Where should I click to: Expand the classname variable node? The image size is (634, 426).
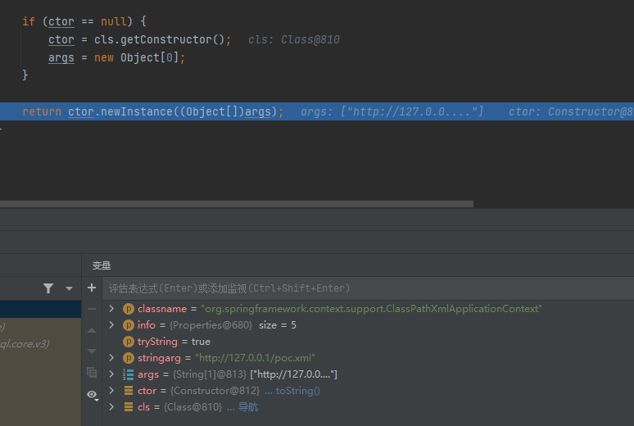click(x=111, y=309)
